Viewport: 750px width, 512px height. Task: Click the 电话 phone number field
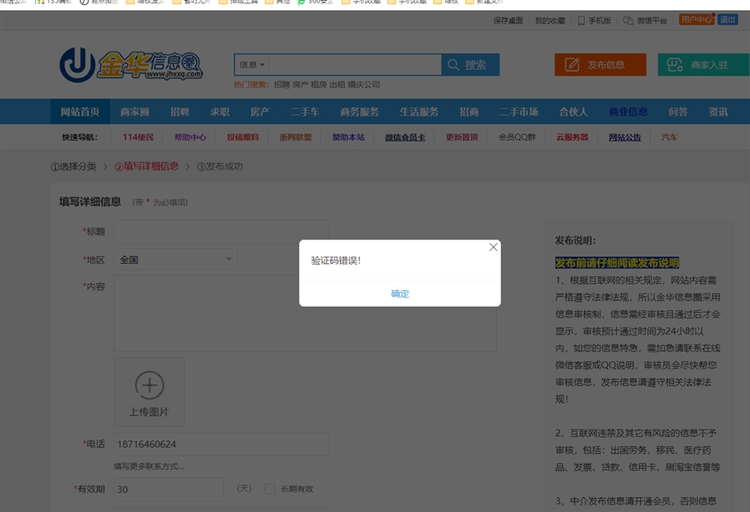[221, 444]
